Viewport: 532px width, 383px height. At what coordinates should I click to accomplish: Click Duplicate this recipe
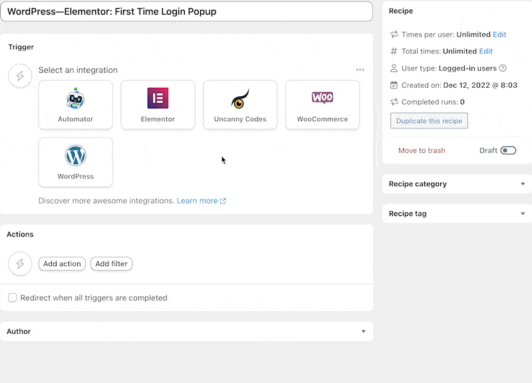(x=428, y=120)
